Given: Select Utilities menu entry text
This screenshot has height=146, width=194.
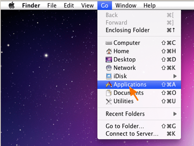Looking at the screenshot, I should coord(124,101).
